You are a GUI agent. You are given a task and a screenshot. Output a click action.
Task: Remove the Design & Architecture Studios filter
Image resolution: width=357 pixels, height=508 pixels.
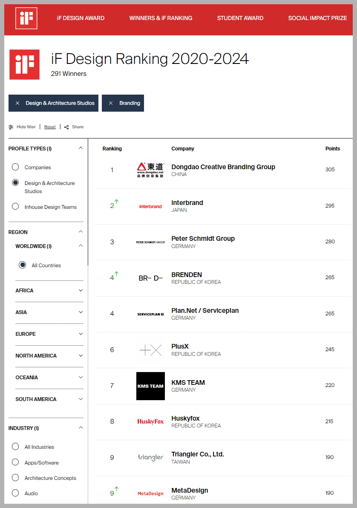point(17,103)
